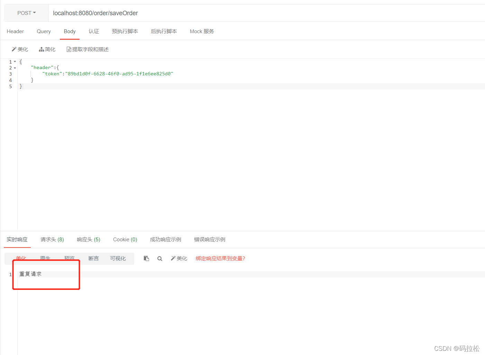Viewport: 485px width, 355px height.
Task: Click the 绑定响应结果到变量? link
Action: [220, 259]
